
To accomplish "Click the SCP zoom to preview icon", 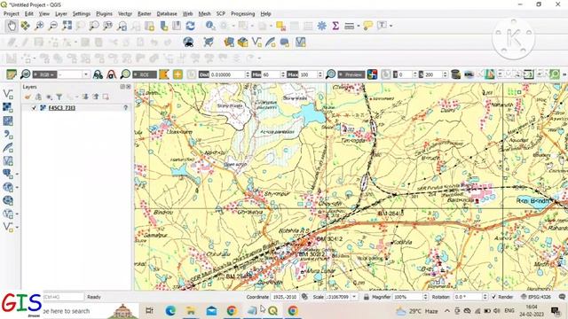I will point(330,74).
